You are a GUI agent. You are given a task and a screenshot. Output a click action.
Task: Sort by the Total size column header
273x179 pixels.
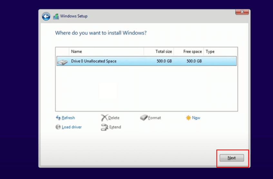coord(164,51)
